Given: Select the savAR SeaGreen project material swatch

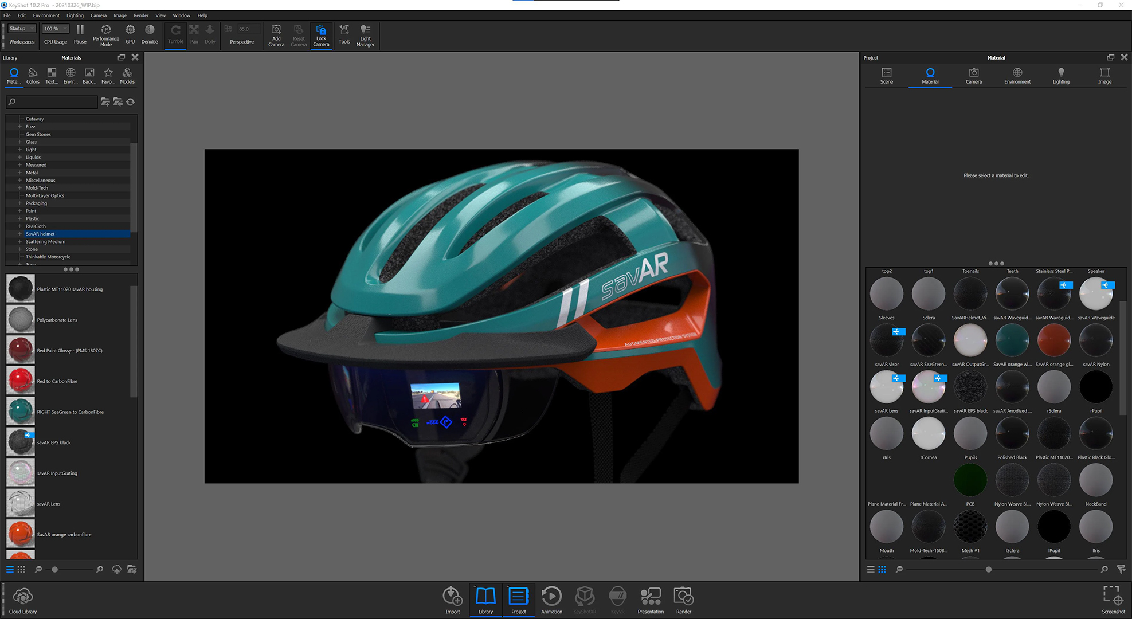Looking at the screenshot, I should click(928, 340).
